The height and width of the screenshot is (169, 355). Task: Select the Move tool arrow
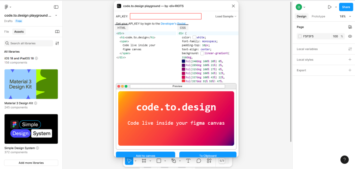point(129,161)
